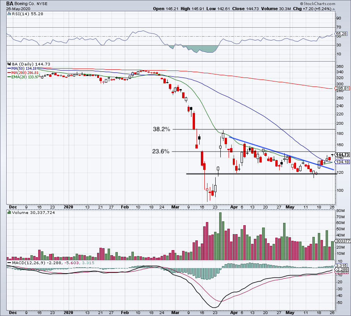351x316 pixels.
Task: Click the MACD(12,26,9) legend icon
Action: (x=9, y=264)
